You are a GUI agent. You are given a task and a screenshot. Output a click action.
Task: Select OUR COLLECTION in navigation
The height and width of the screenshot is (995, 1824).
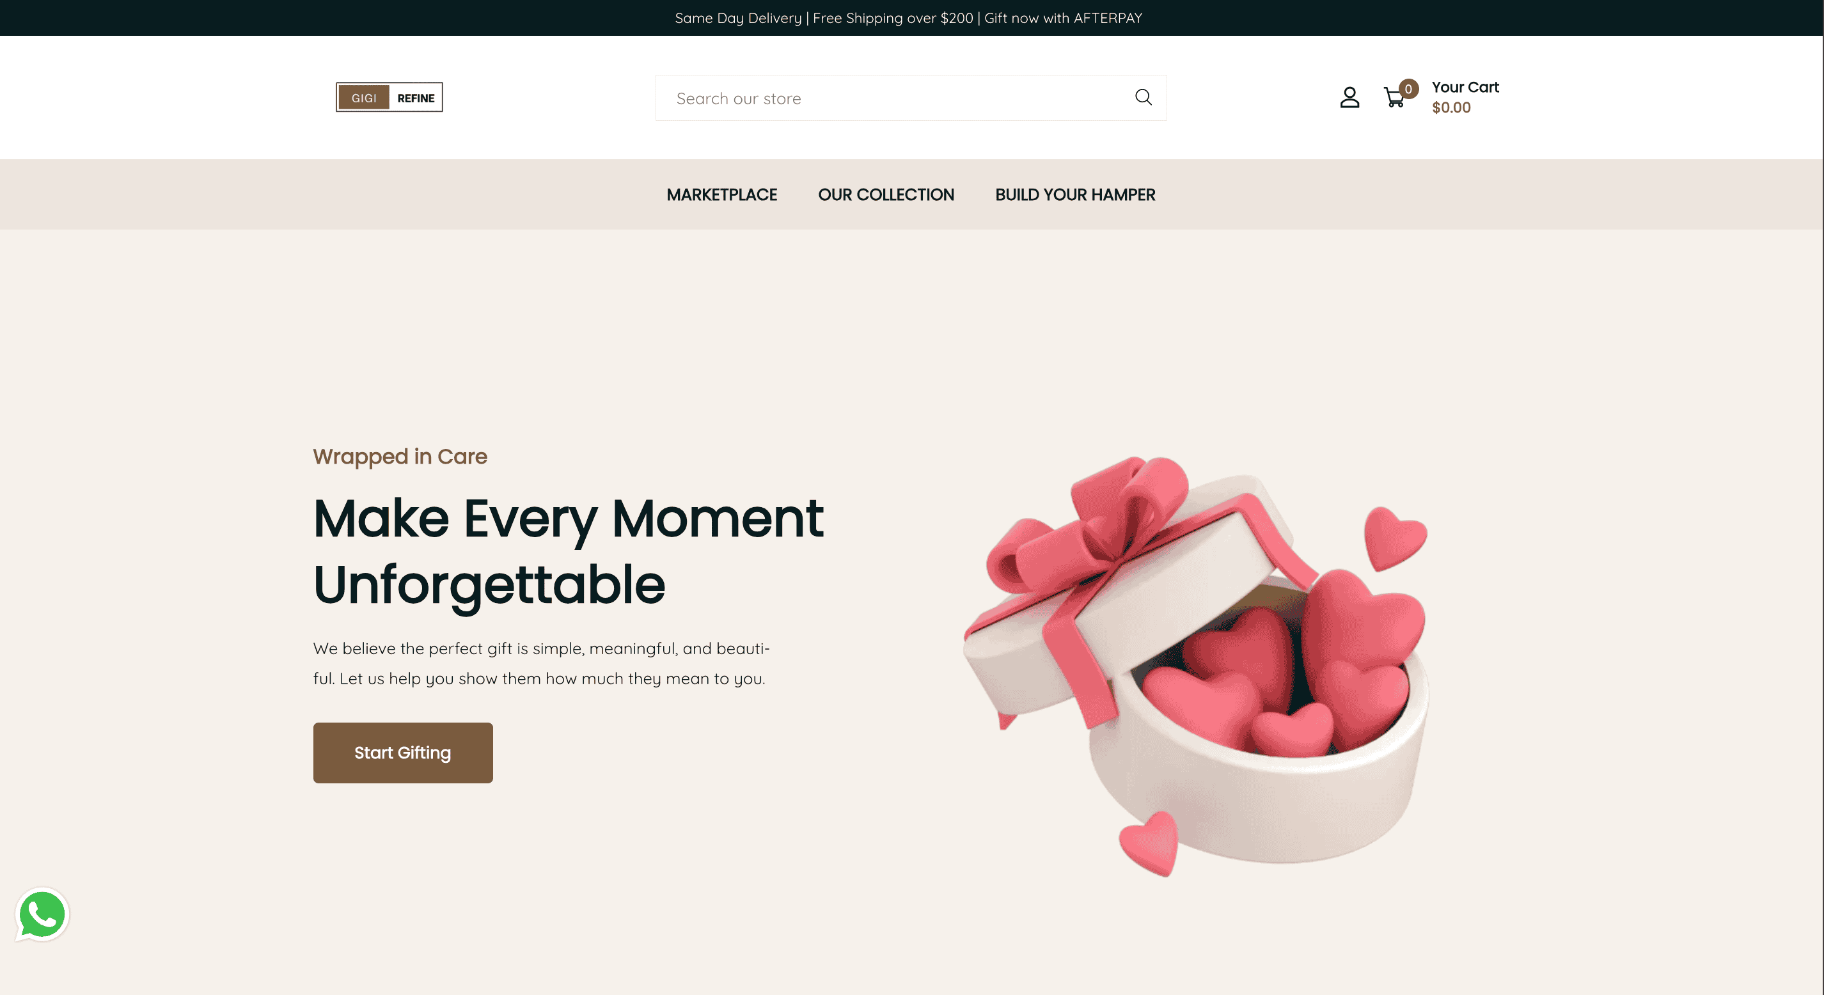tap(886, 195)
